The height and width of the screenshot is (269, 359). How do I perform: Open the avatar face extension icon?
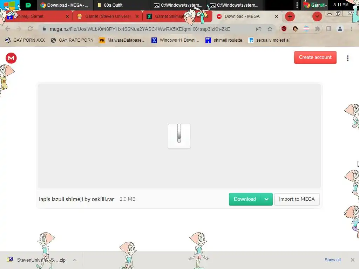pos(295,29)
